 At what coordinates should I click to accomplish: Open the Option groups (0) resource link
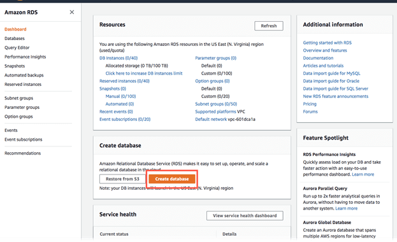pos(212,81)
